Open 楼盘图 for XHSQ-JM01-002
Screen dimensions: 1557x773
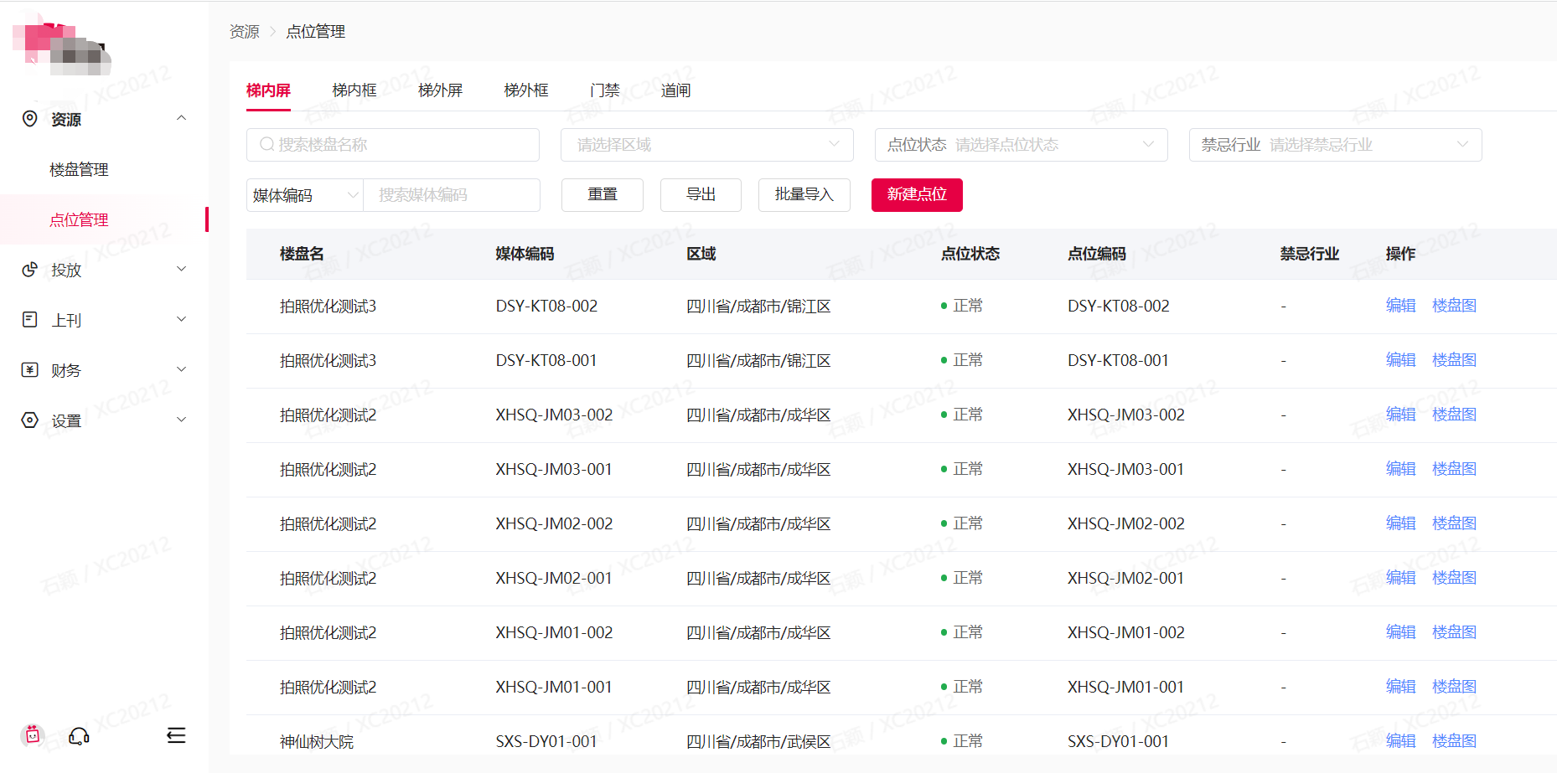1455,632
